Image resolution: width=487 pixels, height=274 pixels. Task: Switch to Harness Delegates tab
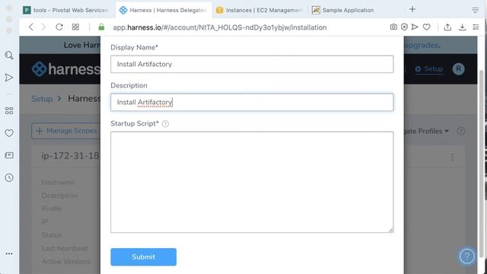164,10
